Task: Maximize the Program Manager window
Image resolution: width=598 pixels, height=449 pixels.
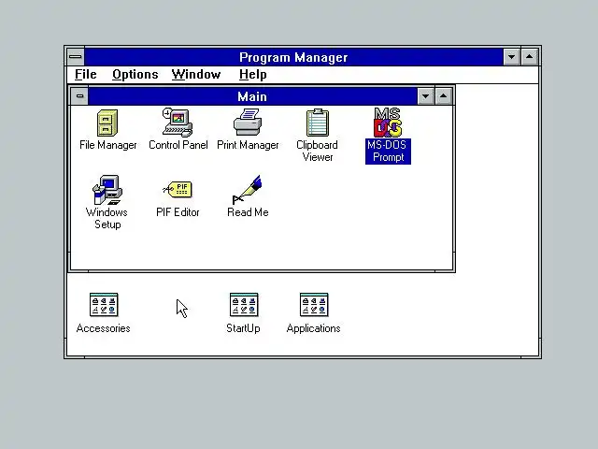Action: click(x=530, y=57)
